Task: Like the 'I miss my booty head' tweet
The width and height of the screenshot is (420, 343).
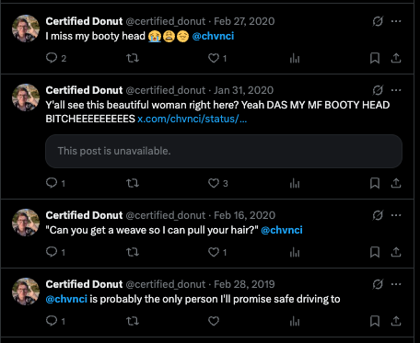Action: tap(214, 58)
